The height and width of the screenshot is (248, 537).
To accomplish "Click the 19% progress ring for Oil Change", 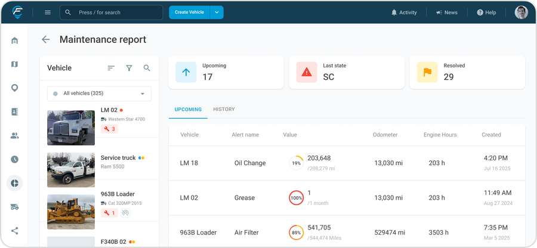I will (296, 163).
